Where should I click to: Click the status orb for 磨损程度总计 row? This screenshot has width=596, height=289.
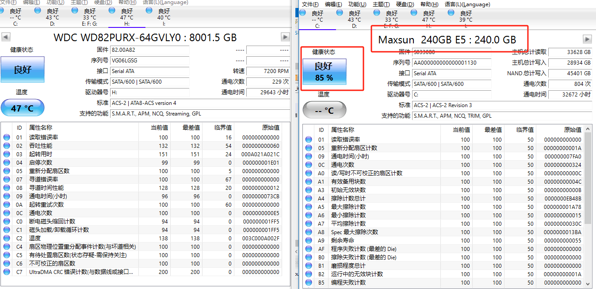[x=309, y=266]
